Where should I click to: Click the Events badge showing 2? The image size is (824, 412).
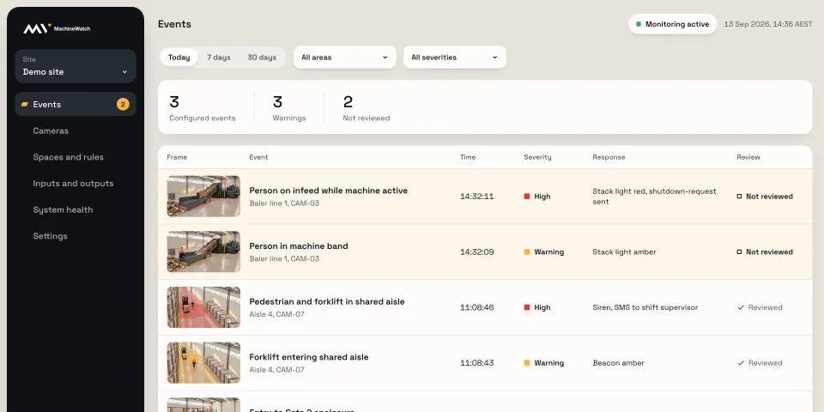[x=123, y=105]
